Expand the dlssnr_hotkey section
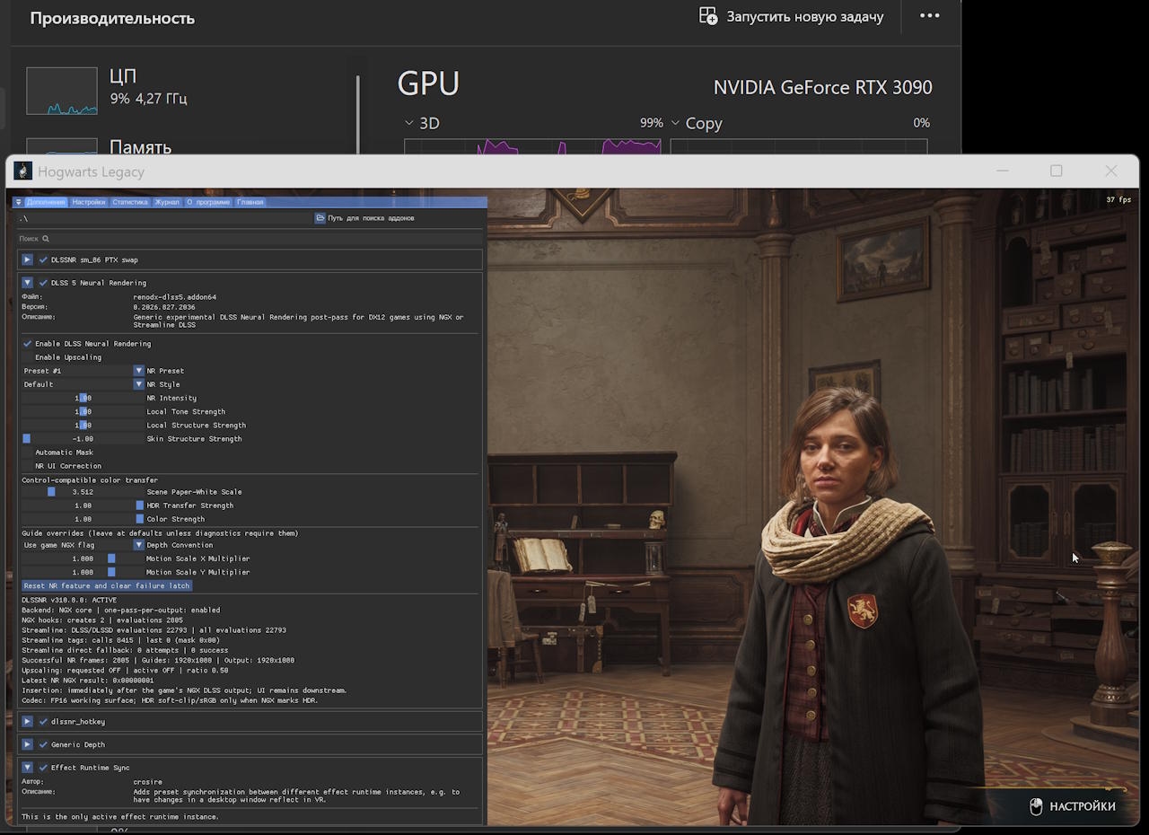The image size is (1149, 835). point(28,722)
